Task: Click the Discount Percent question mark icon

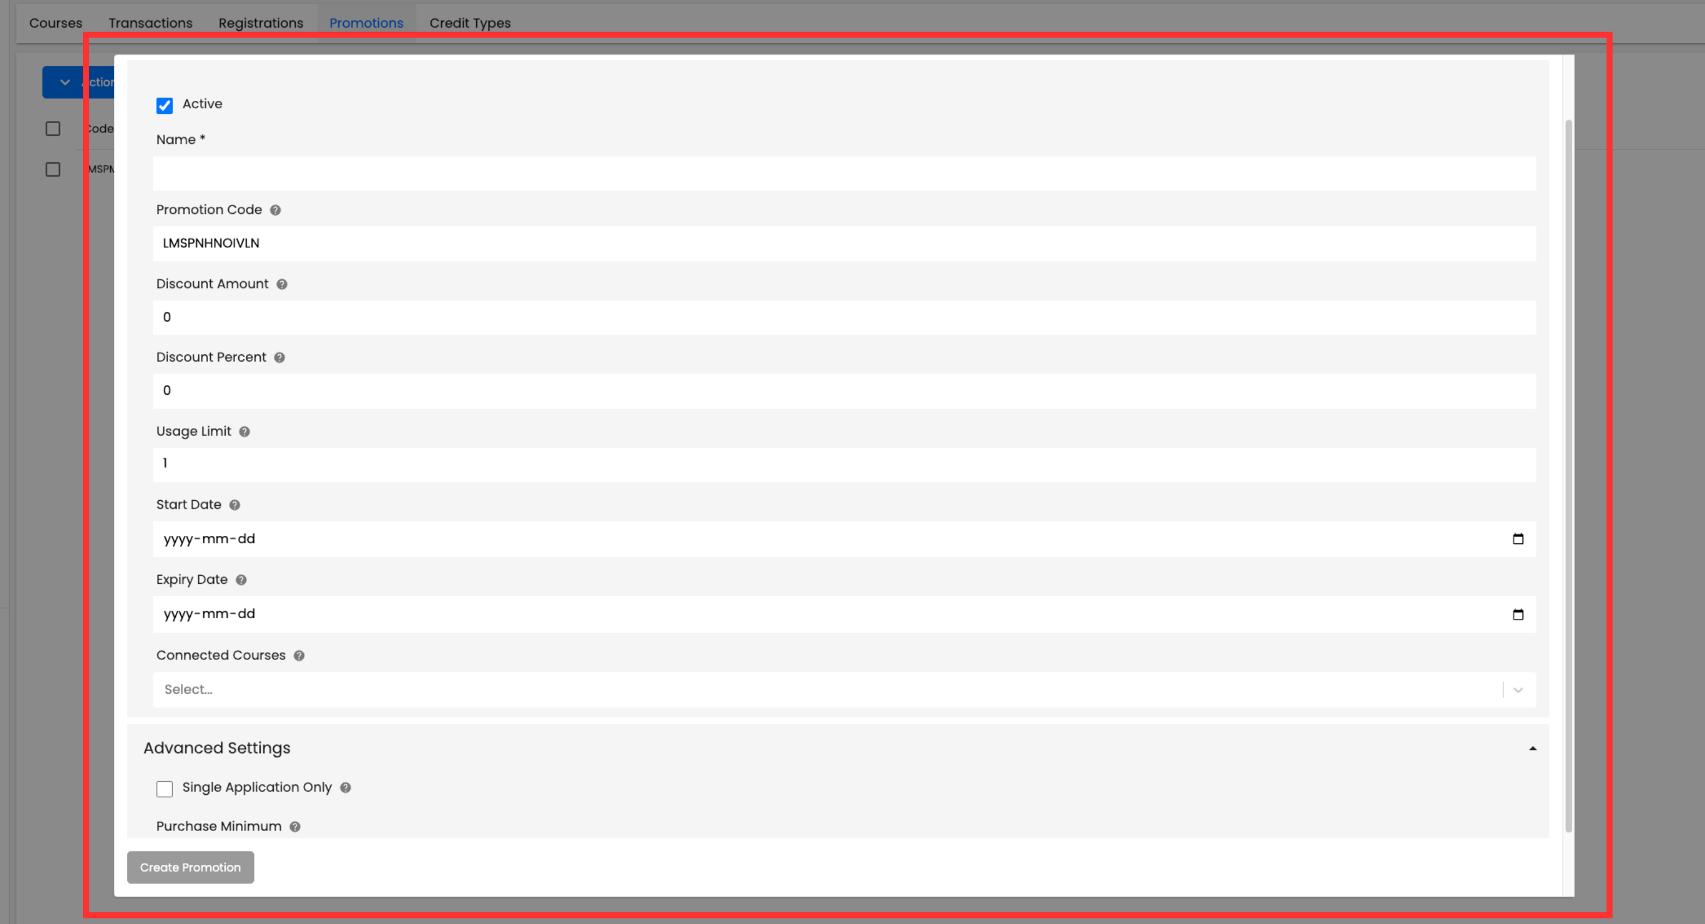Action: coord(279,357)
